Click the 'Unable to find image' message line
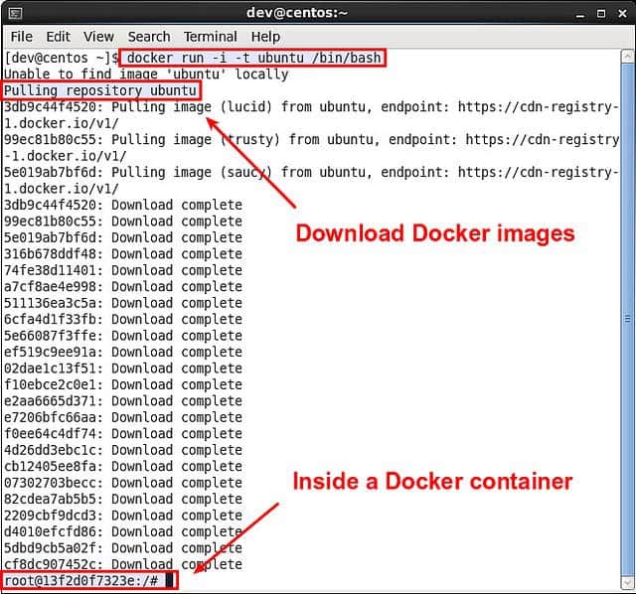 tap(146, 74)
